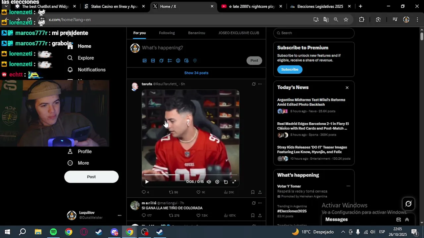This screenshot has height=238, width=424.
Task: Switch to the JOSEO EXCLUSIVE CLUB tab
Action: pos(238,33)
